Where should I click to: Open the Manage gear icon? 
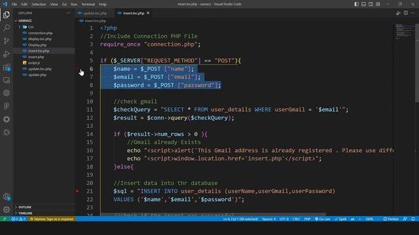(7, 210)
